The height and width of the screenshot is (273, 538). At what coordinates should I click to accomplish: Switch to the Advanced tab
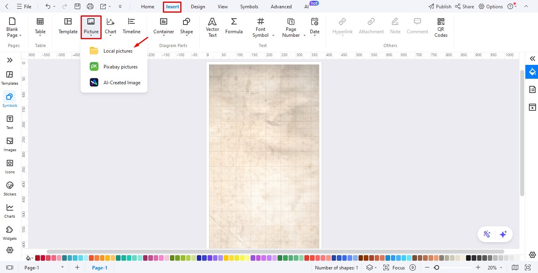[281, 7]
